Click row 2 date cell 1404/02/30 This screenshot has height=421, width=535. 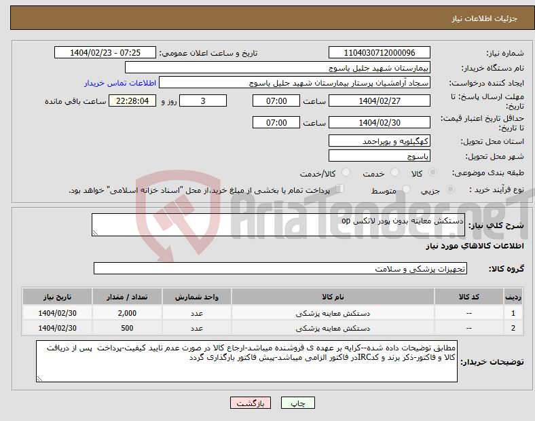coord(57,328)
